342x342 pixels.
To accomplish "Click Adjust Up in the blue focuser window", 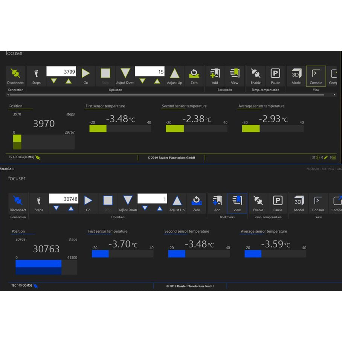I will tap(177, 203).
